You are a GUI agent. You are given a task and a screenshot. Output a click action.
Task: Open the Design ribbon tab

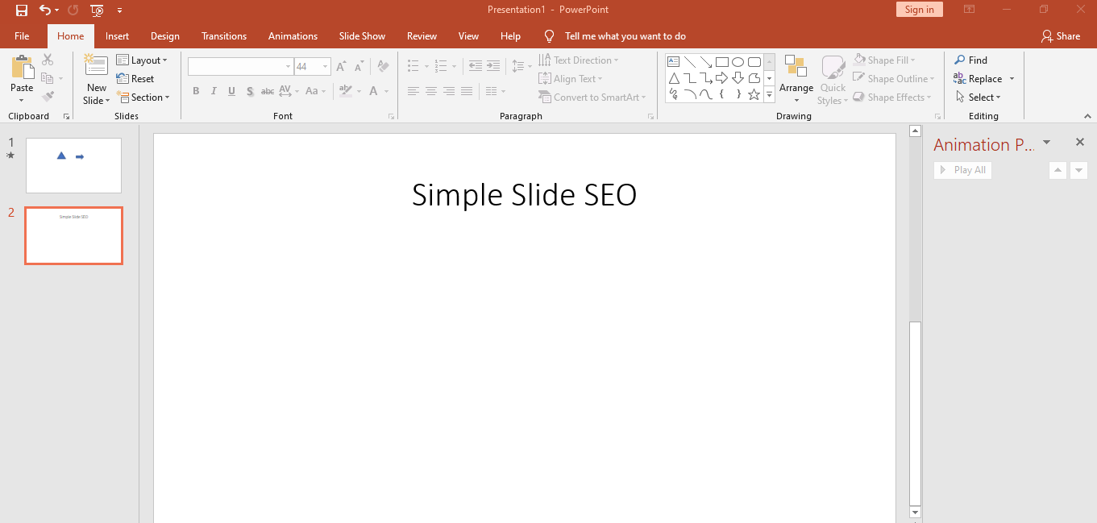[x=164, y=35]
